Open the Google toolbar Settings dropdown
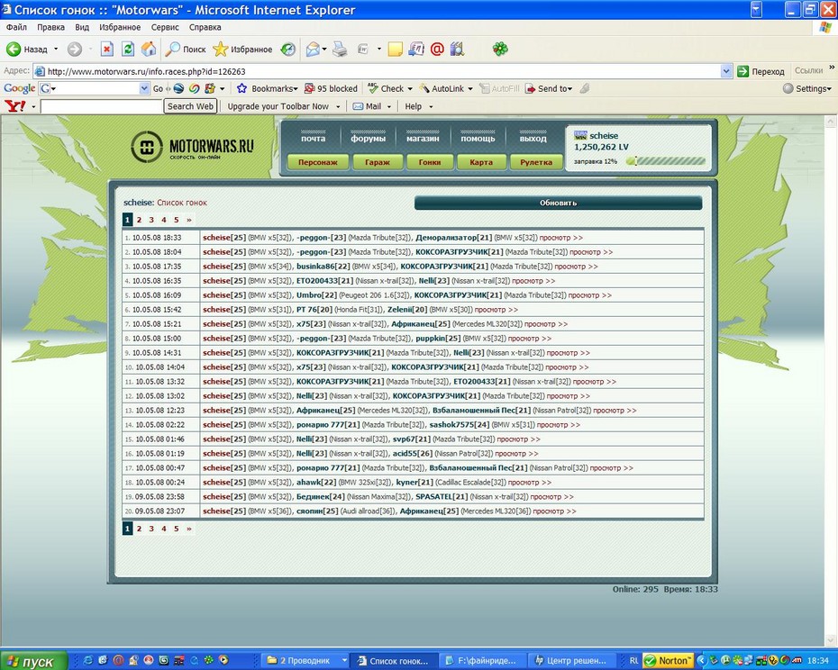This screenshot has height=670, width=838. (x=806, y=88)
